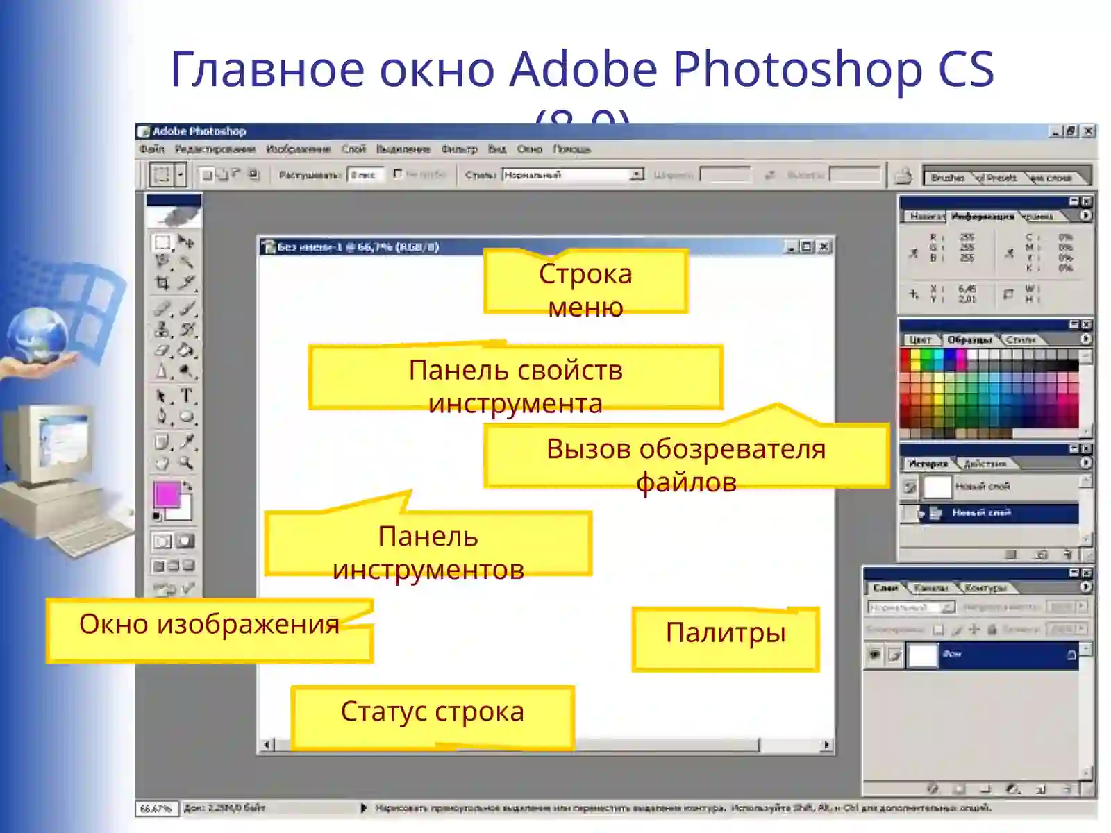Viewport: 1111px width, 833px height.
Task: Switch to the Цвет tab
Action: 920,339
